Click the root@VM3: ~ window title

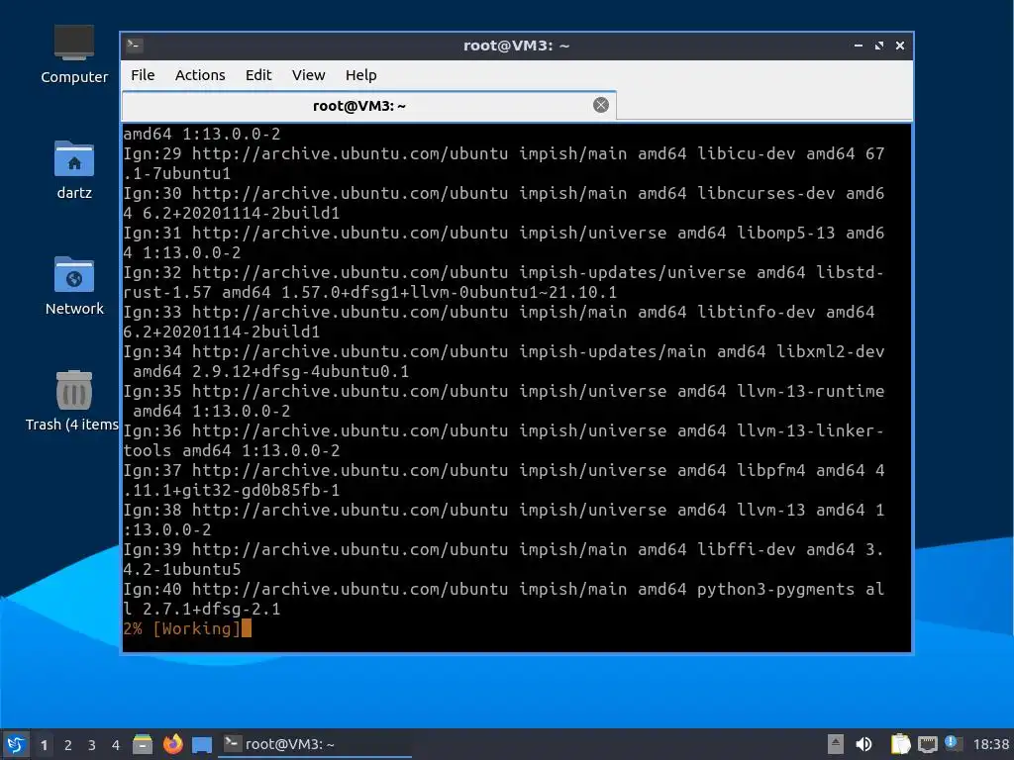(x=516, y=46)
